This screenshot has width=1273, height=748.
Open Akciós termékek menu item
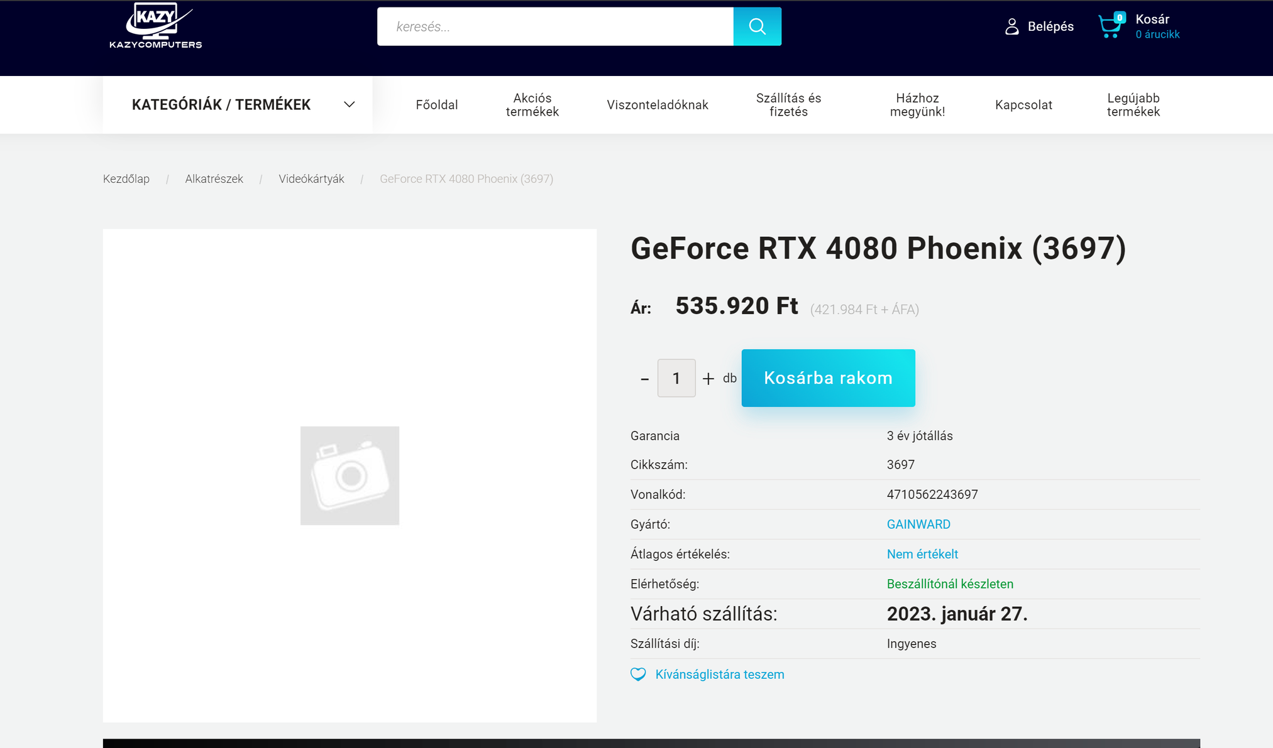pyautogui.click(x=532, y=105)
